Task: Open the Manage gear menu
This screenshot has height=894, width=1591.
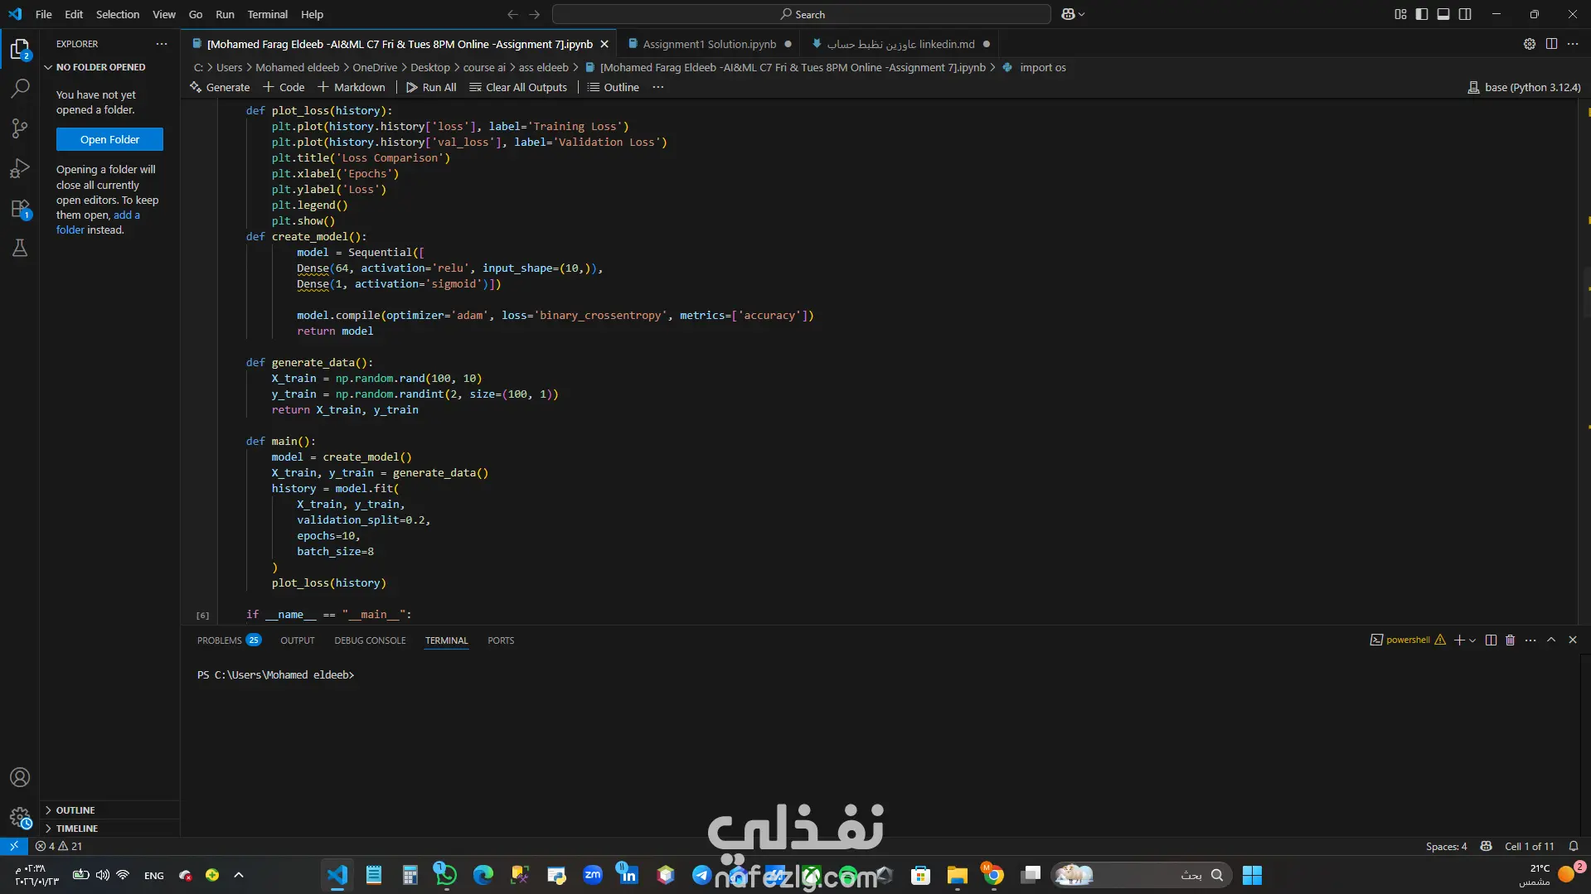Action: pyautogui.click(x=20, y=818)
